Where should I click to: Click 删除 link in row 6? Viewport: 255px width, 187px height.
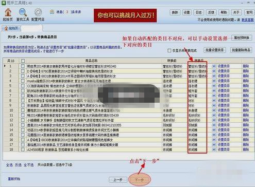click(246, 91)
